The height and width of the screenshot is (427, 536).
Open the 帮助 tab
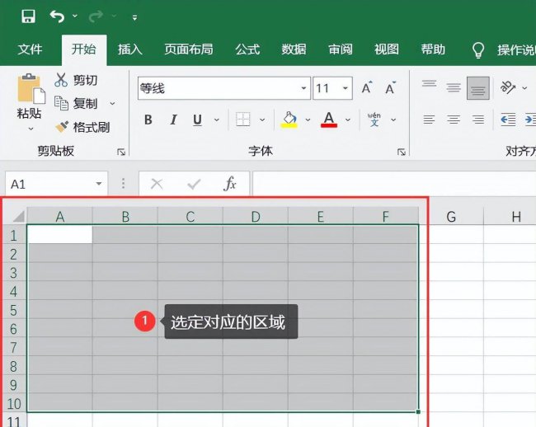[433, 49]
